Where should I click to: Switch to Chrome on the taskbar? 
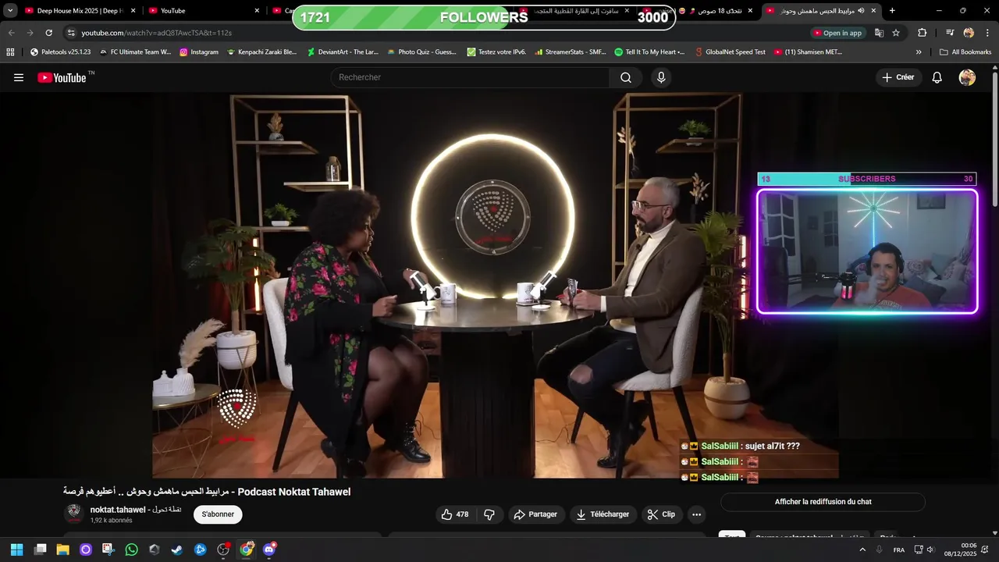coord(246,550)
